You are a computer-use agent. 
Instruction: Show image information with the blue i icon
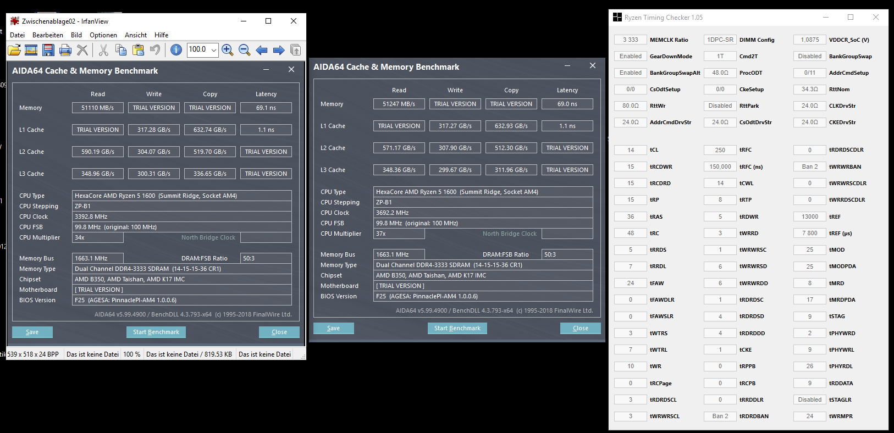point(176,50)
